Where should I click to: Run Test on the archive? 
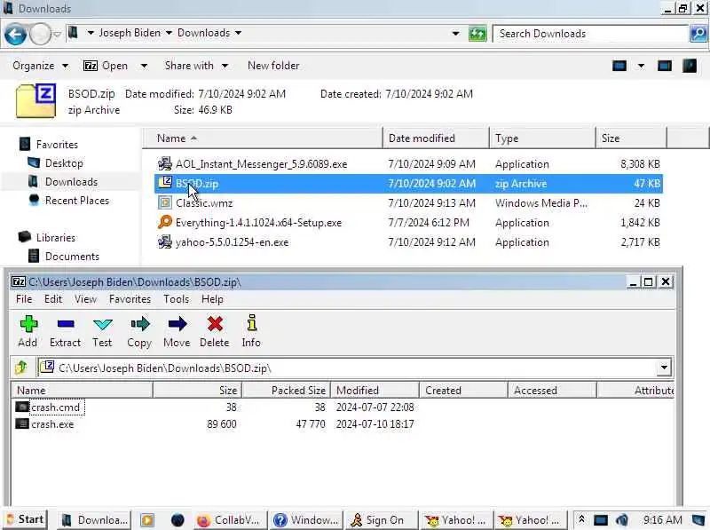(x=102, y=331)
